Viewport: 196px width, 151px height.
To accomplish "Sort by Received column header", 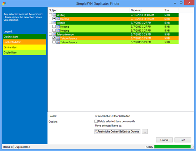I will [146, 10].
